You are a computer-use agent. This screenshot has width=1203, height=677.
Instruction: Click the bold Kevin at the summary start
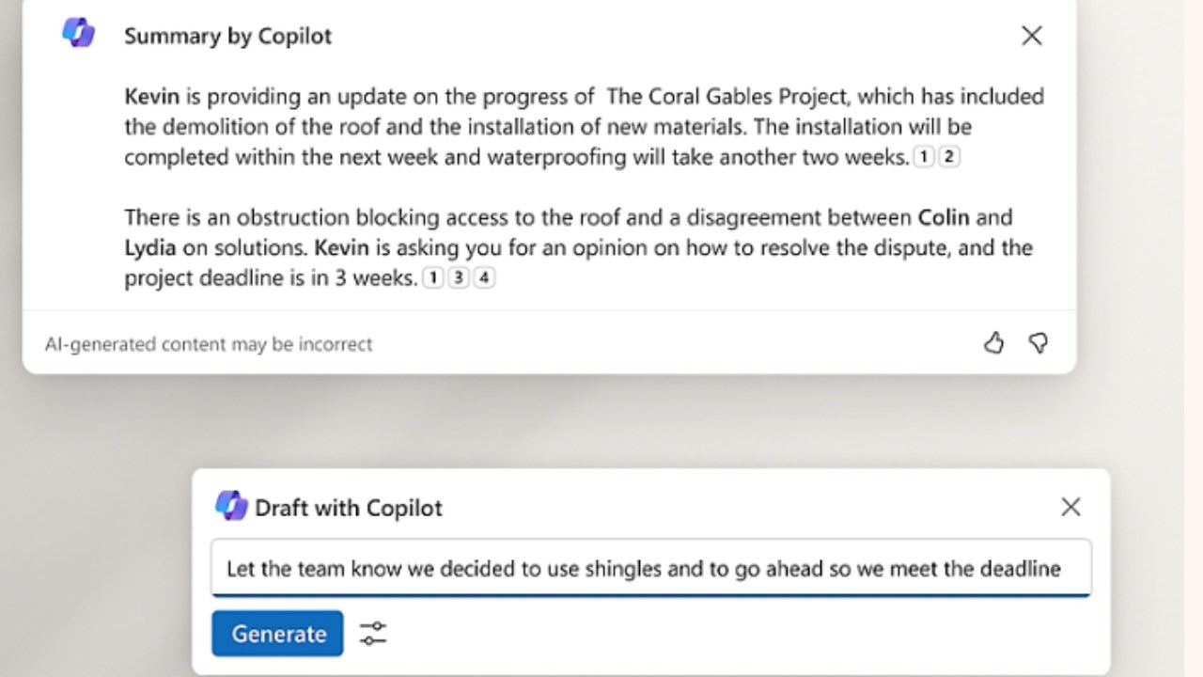coord(151,96)
